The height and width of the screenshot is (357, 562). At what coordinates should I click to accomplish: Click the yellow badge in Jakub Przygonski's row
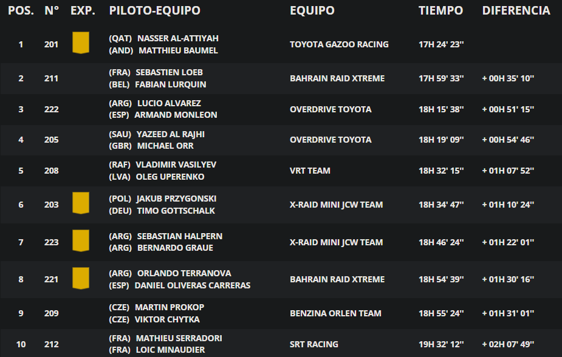tap(81, 203)
